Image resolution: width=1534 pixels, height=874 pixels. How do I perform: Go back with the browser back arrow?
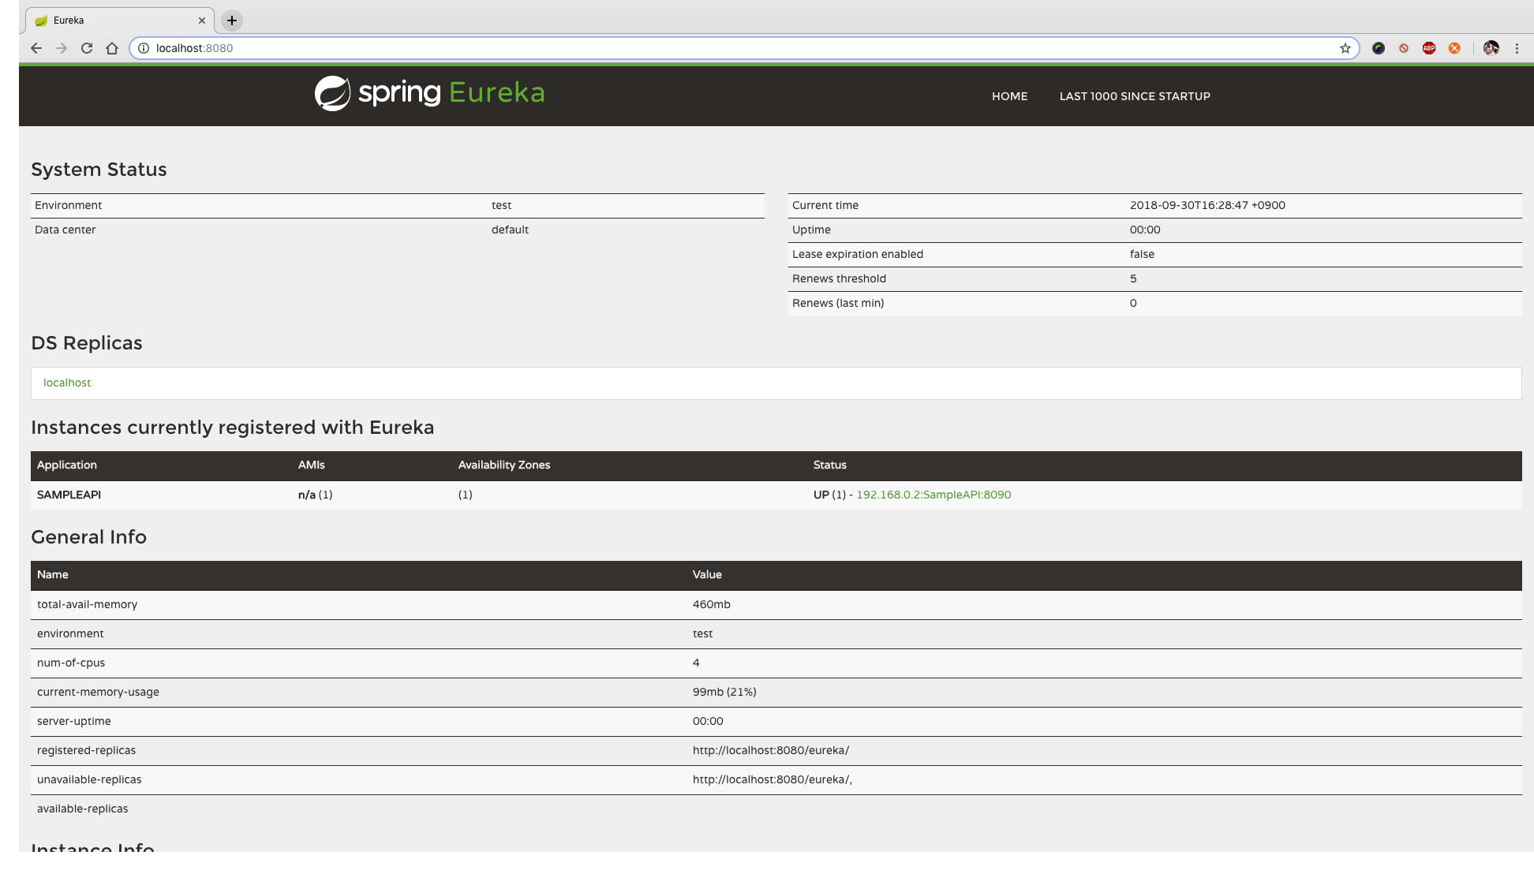pyautogui.click(x=36, y=48)
